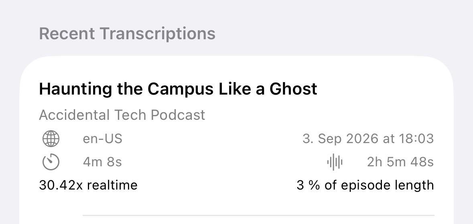Click the divider line below the stats
473x224 pixels.
click(258, 216)
